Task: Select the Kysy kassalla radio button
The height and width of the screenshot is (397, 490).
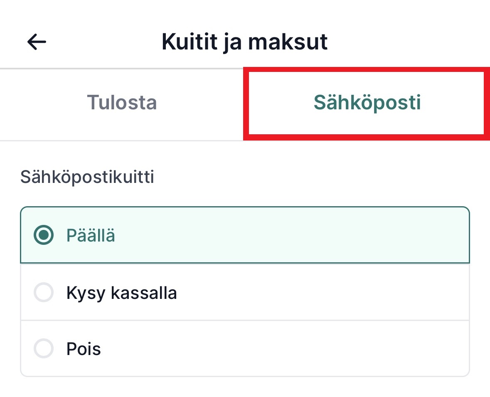Action: click(43, 293)
